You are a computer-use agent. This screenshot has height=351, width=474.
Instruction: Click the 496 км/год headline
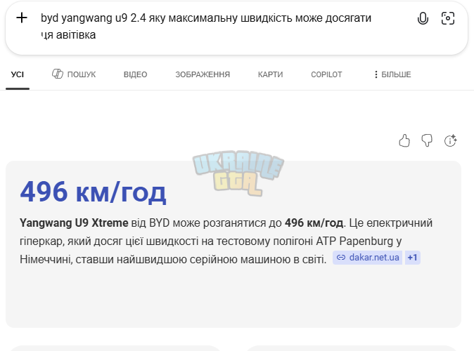[93, 192]
